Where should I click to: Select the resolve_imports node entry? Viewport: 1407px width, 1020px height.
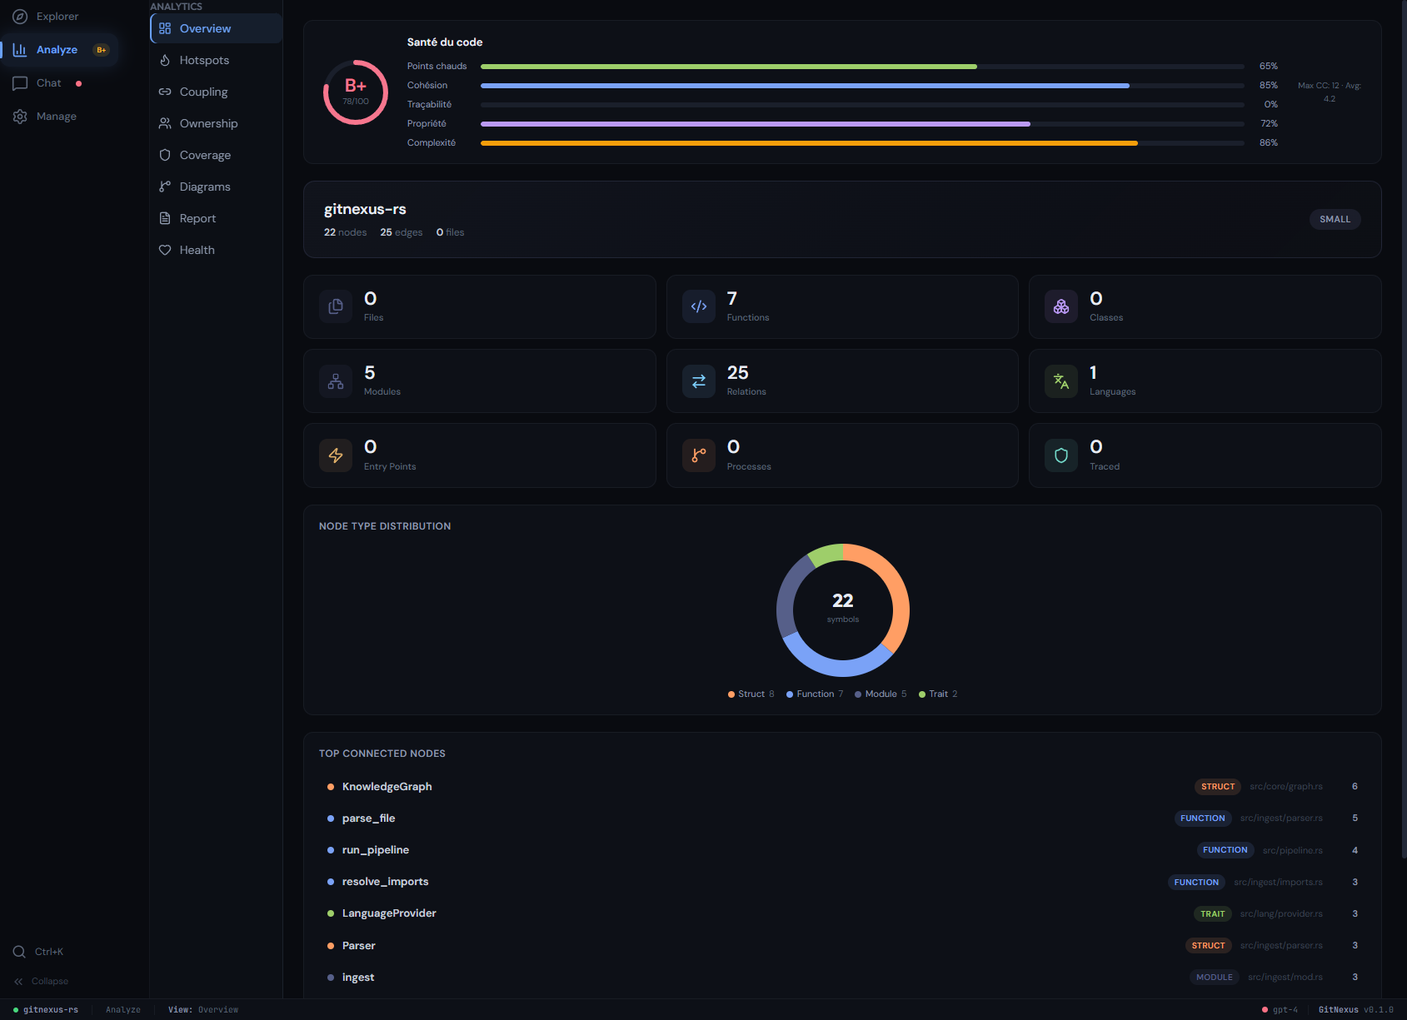coord(842,882)
